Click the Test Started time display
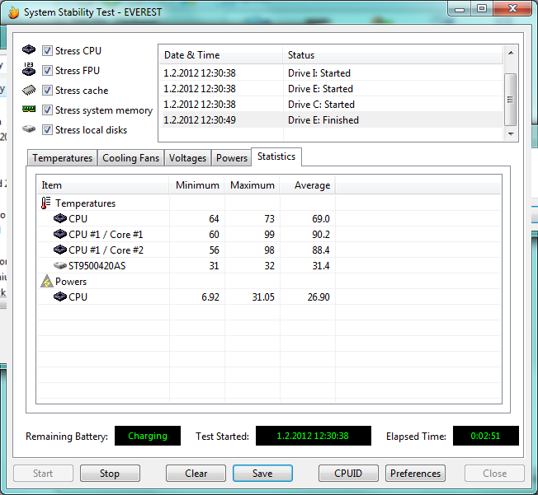The height and width of the screenshot is (495, 538). coord(314,436)
